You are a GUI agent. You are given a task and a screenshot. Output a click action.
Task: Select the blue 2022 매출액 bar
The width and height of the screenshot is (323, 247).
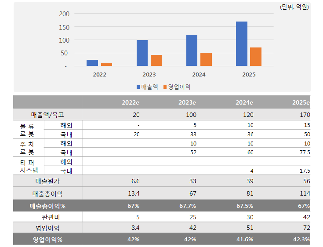[92, 63]
